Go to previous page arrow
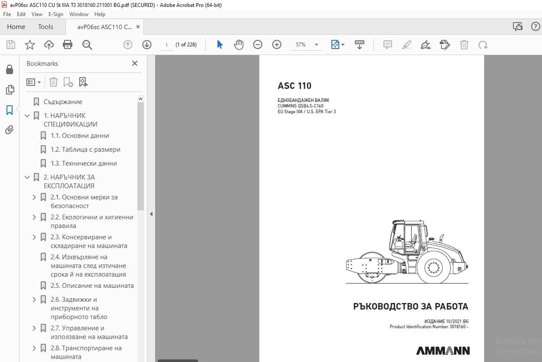The width and height of the screenshot is (542, 362). 127,45
